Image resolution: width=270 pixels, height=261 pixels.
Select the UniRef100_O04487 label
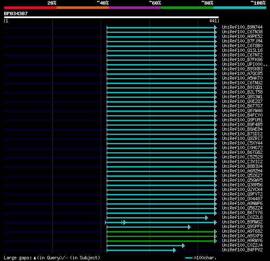click(242, 199)
